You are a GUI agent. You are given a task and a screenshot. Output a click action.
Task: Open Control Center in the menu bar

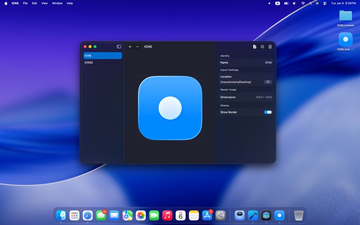click(324, 3)
